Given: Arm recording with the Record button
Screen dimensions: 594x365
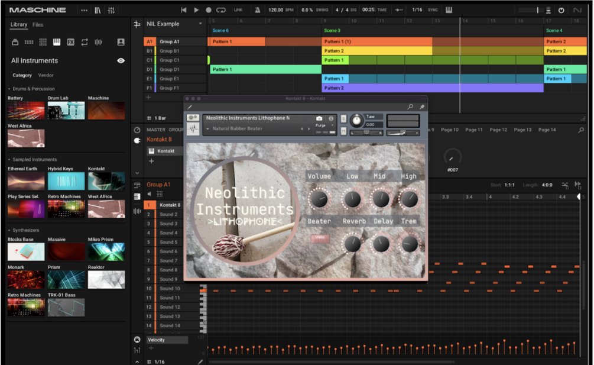Looking at the screenshot, I should click(209, 10).
